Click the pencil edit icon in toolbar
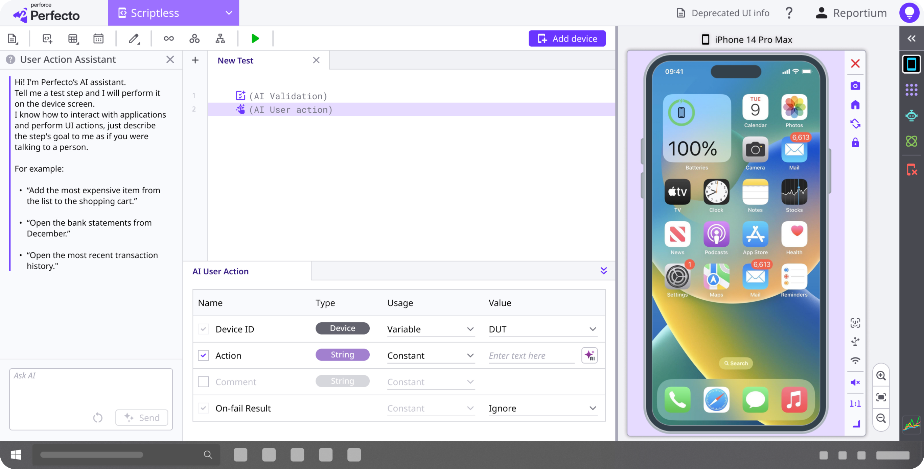 click(x=134, y=39)
